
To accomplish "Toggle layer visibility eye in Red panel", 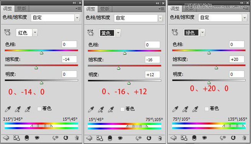I will [37, 137].
